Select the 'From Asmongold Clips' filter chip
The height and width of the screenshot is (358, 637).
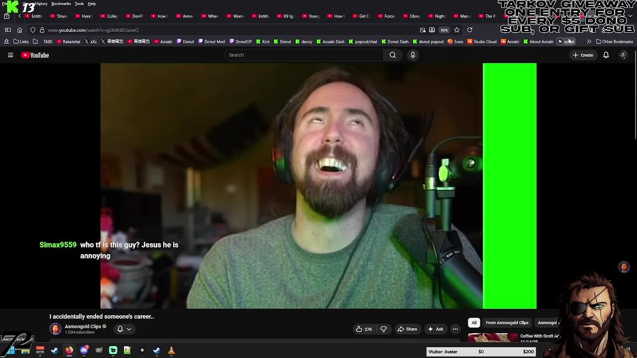[x=507, y=323]
